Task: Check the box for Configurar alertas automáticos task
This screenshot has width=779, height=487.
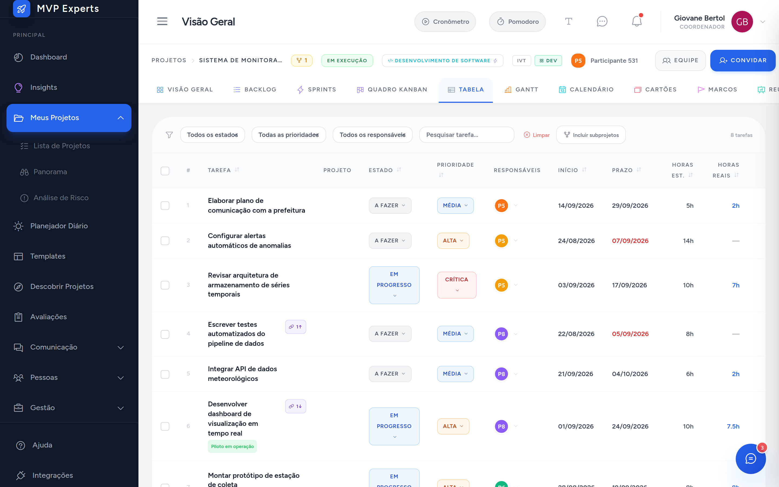Action: click(165, 241)
